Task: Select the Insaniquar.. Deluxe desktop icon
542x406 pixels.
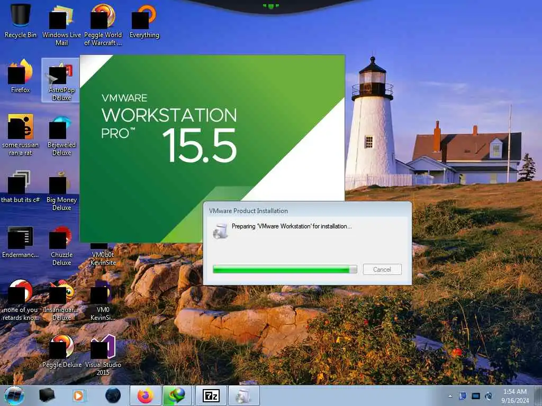Action: (x=61, y=300)
